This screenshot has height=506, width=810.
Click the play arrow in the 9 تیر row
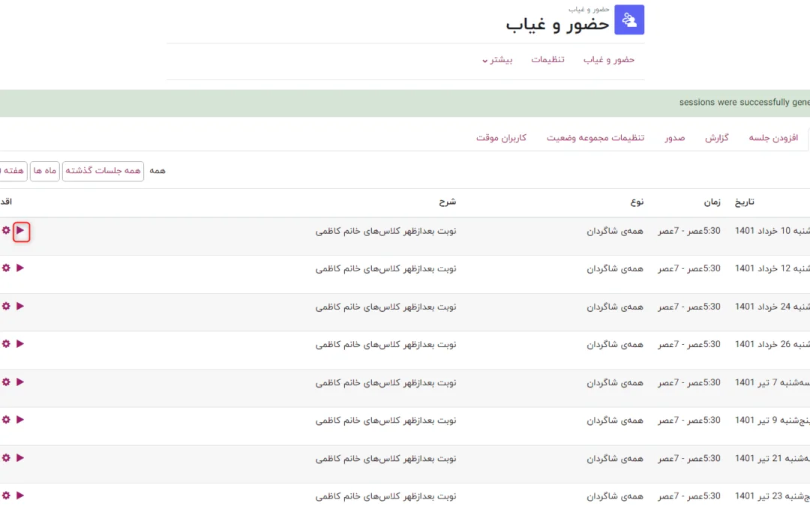[x=20, y=420]
